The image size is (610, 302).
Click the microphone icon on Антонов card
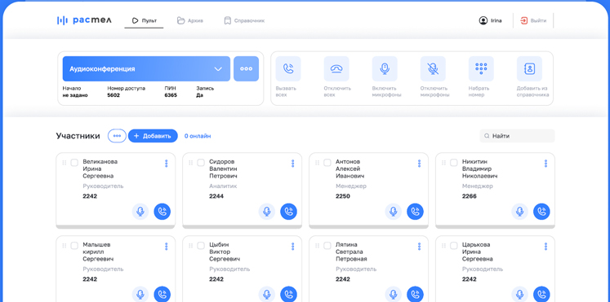pyautogui.click(x=394, y=212)
